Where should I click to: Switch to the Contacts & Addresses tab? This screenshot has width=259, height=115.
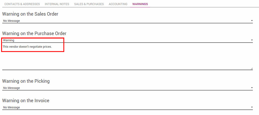[22, 4]
